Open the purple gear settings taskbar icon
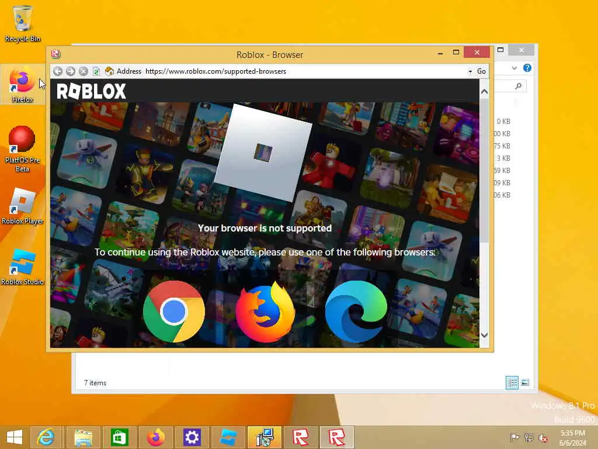 coord(192,437)
